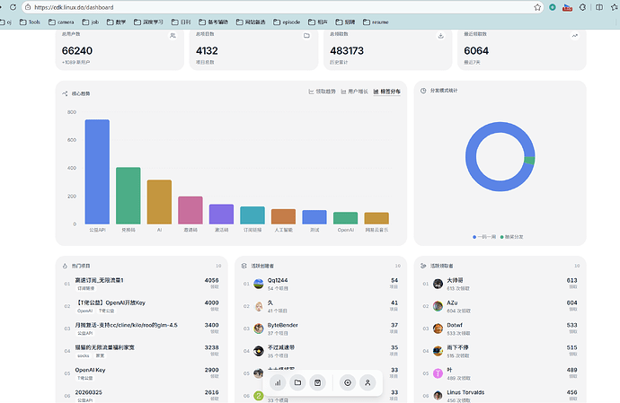
Task: Click the users icon on the 66240 card
Action: click(x=173, y=36)
